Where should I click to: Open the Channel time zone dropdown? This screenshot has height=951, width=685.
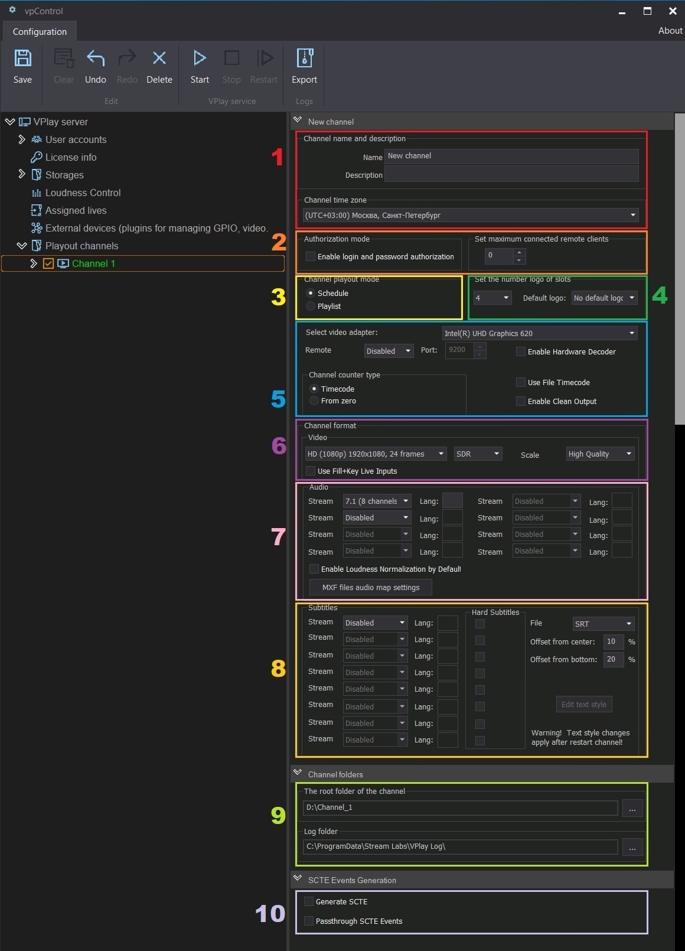[471, 215]
